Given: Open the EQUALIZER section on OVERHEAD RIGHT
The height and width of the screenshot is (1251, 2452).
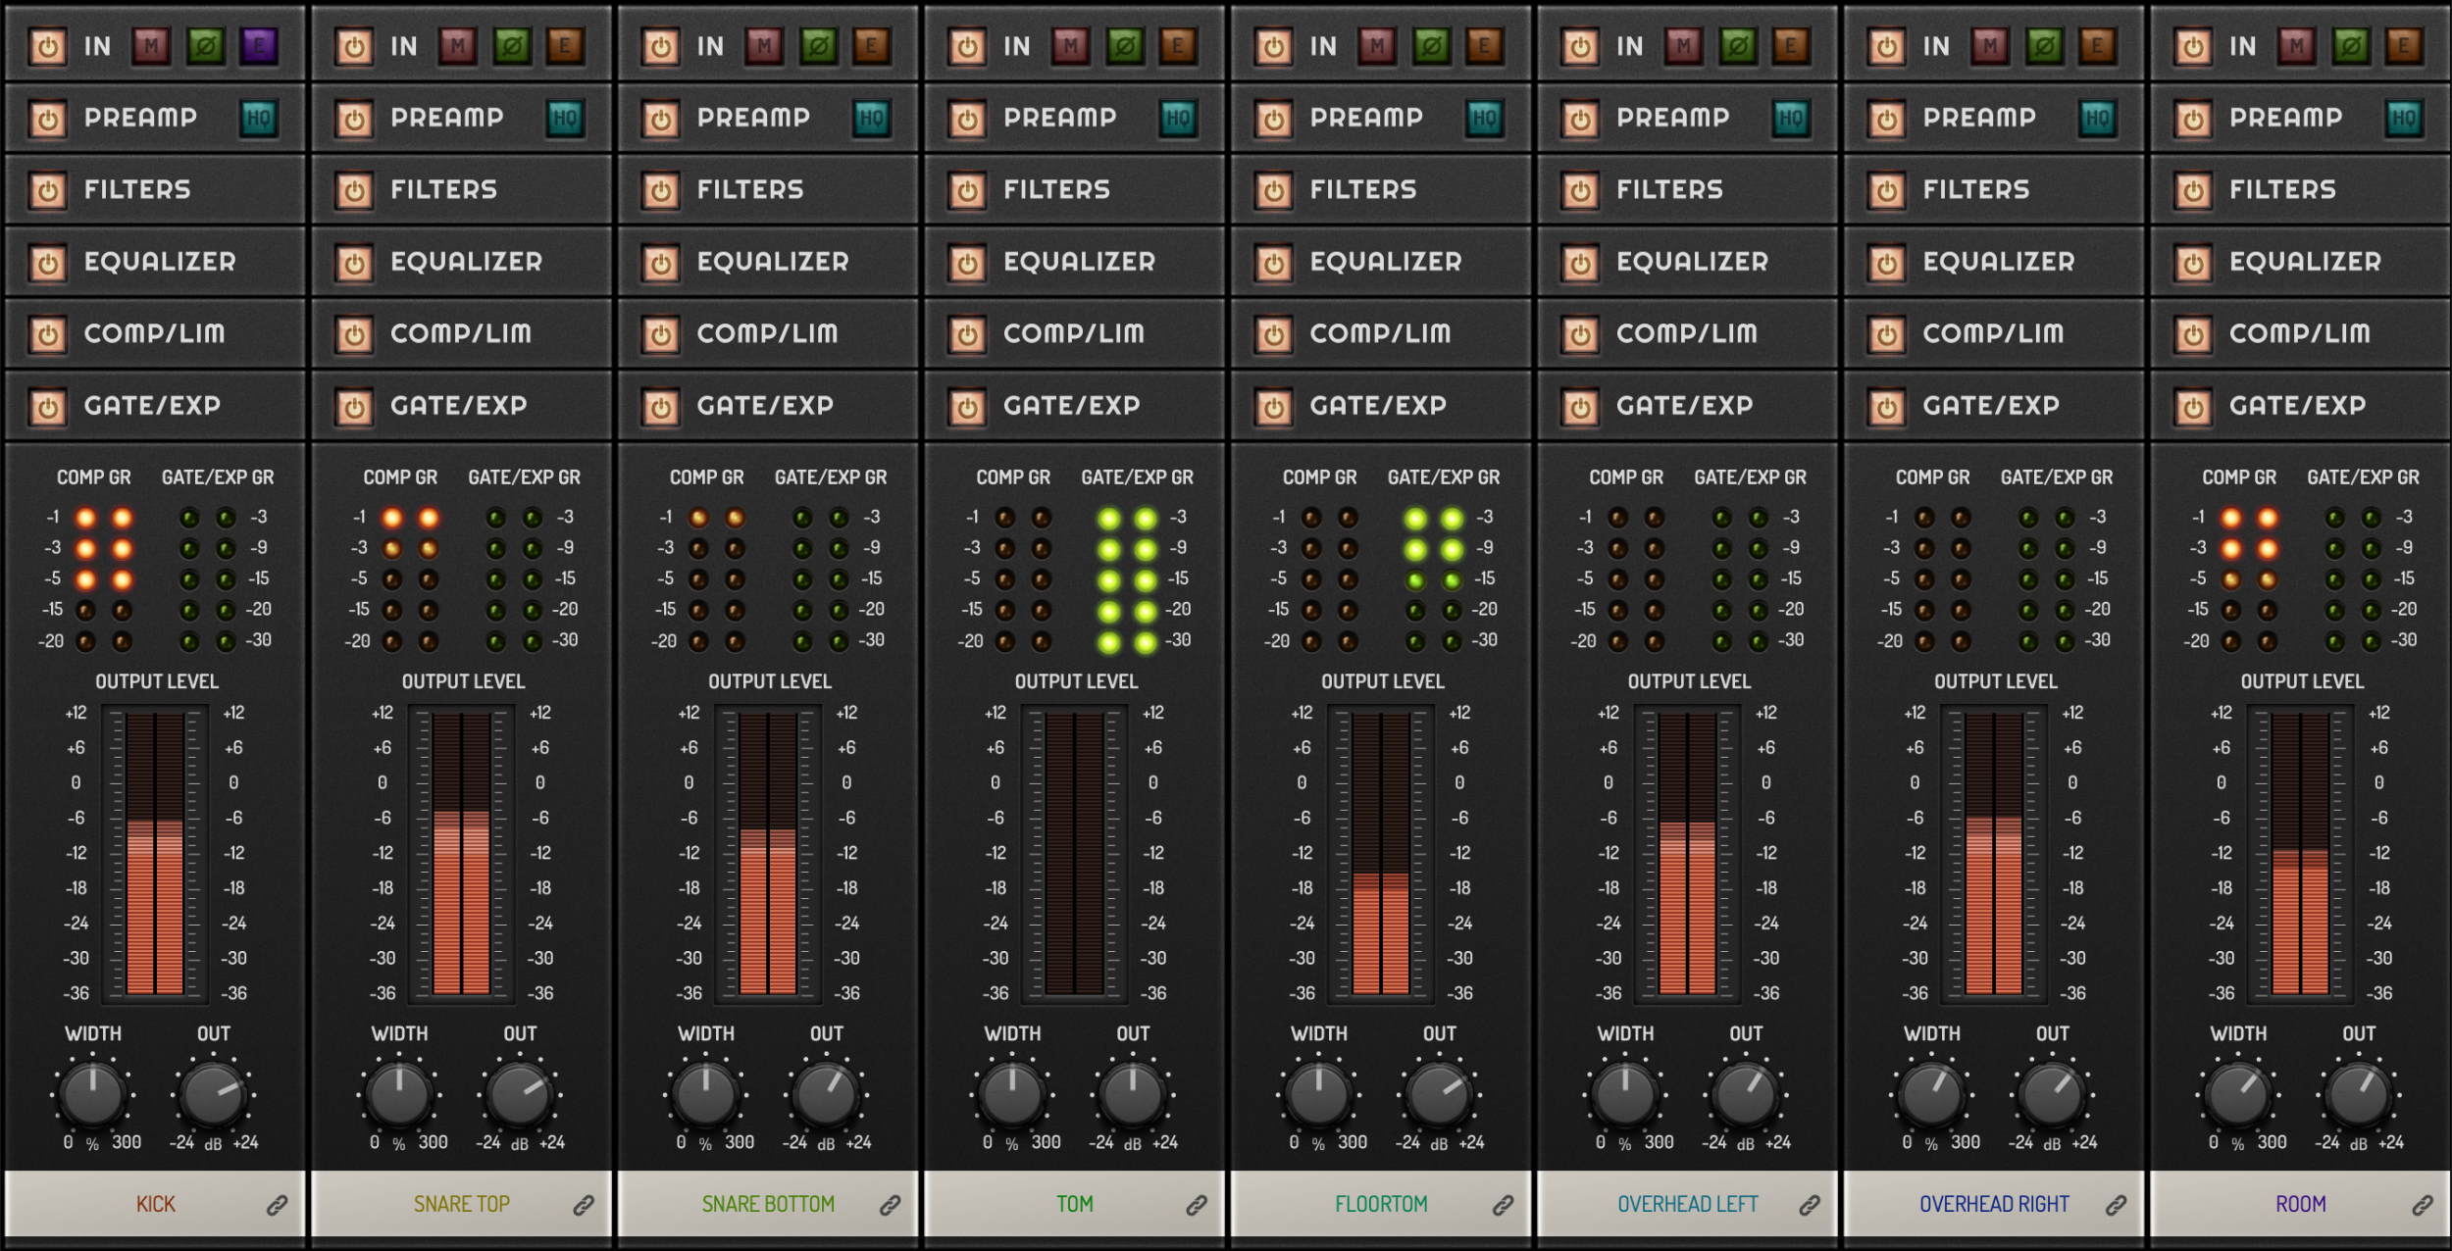Looking at the screenshot, I should [x=1998, y=262].
